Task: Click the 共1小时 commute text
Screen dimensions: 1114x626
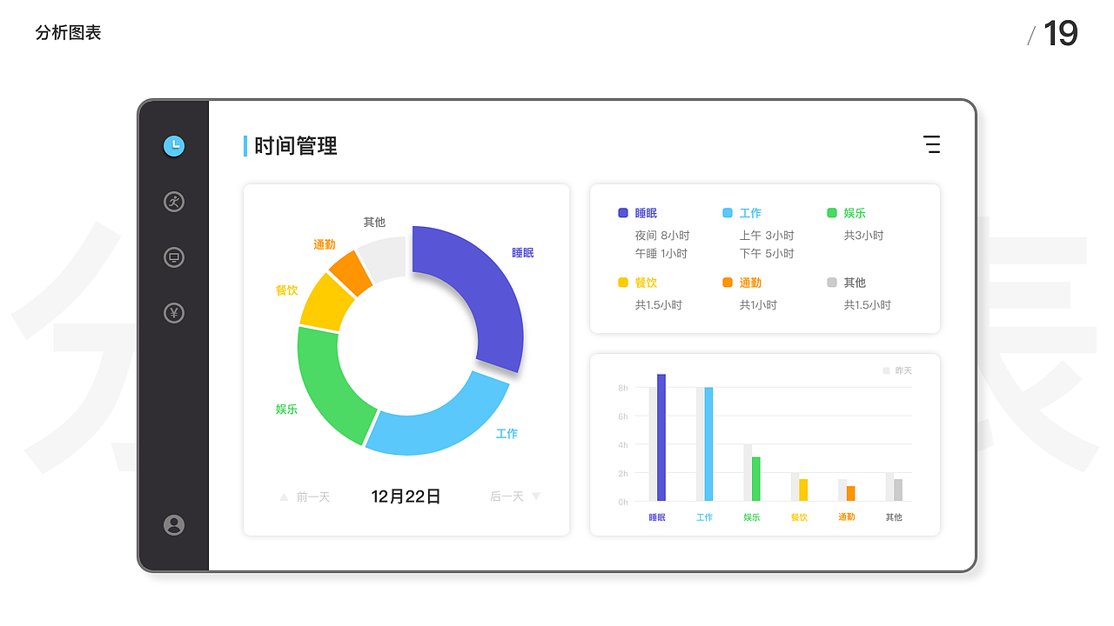Action: [x=759, y=305]
